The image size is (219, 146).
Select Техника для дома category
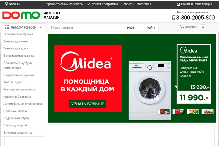click(16, 49)
